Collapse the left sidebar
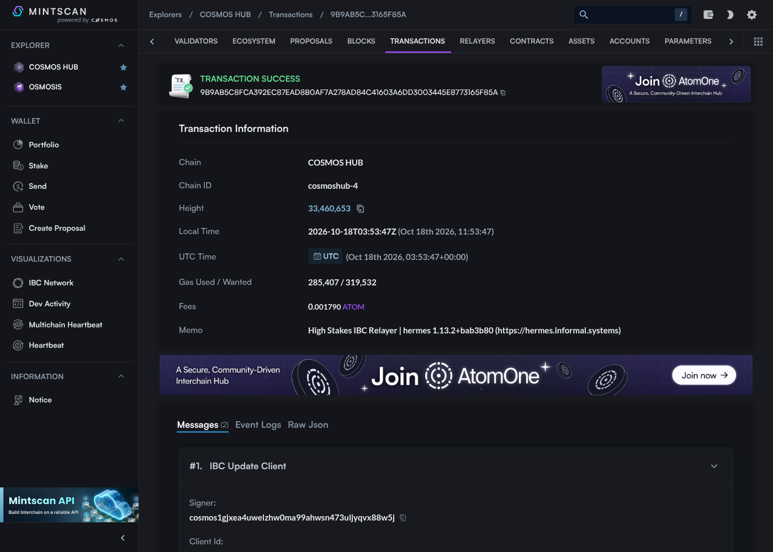The image size is (773, 552). 123,538
